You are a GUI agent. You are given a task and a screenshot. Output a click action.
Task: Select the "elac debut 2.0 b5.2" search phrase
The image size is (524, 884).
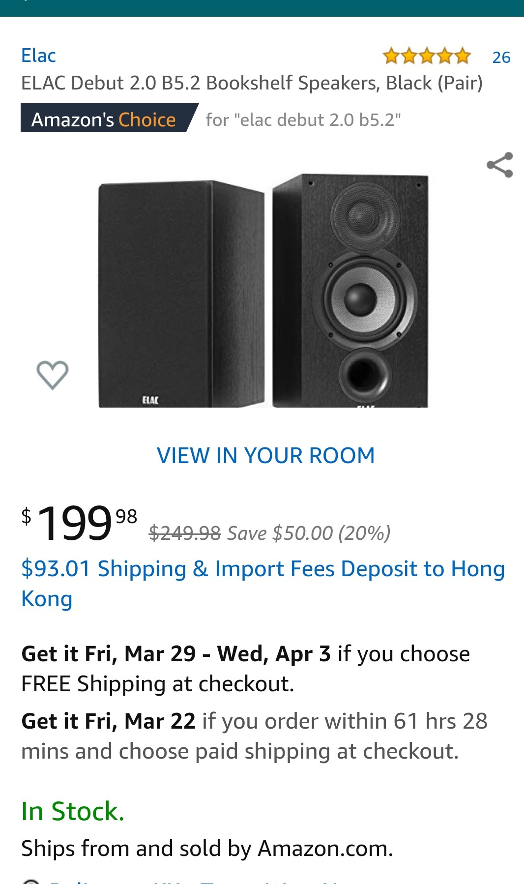(x=303, y=119)
